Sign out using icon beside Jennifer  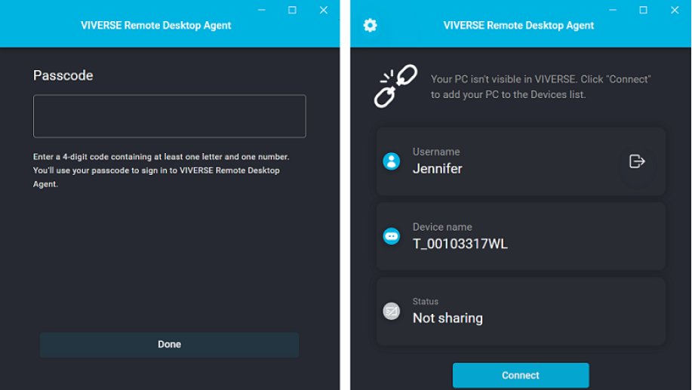(x=637, y=161)
